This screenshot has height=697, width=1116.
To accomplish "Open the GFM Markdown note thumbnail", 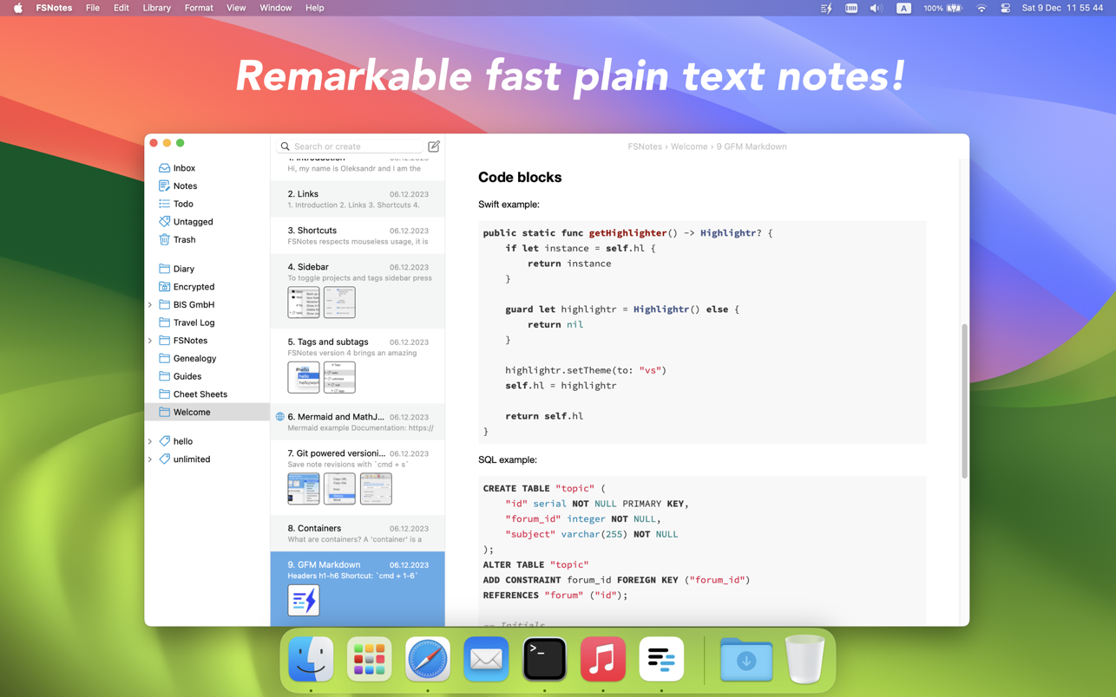I will click(x=304, y=600).
